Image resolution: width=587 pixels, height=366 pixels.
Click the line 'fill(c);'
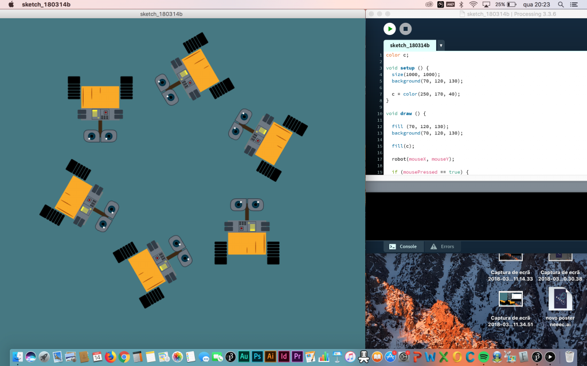[x=403, y=146]
